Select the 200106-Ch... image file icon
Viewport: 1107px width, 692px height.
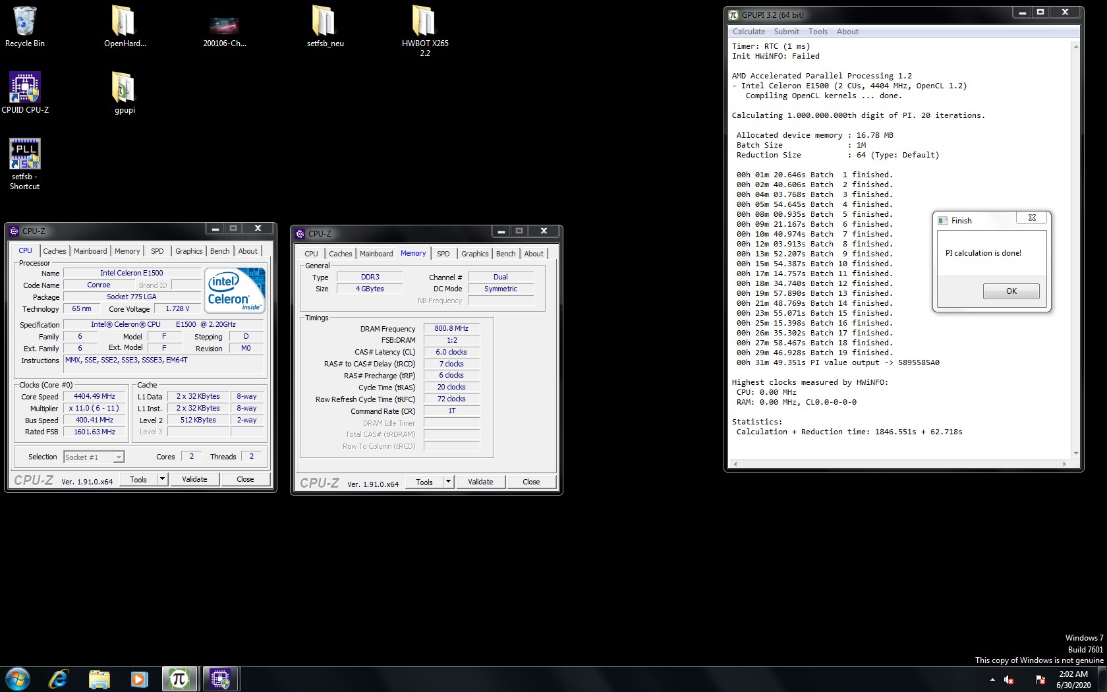(225, 26)
